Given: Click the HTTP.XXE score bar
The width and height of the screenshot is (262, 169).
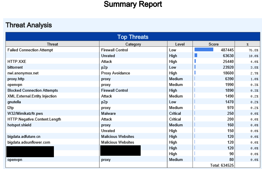Looking at the screenshot, I should (x=195, y=61).
